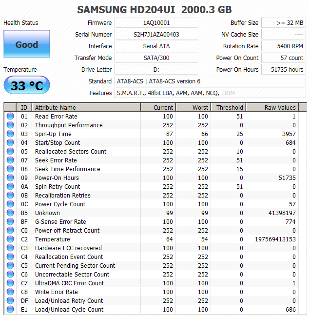The image size is (310, 317).
Task: Select the Spin-Up Time attribute name
Action: pos(53,134)
